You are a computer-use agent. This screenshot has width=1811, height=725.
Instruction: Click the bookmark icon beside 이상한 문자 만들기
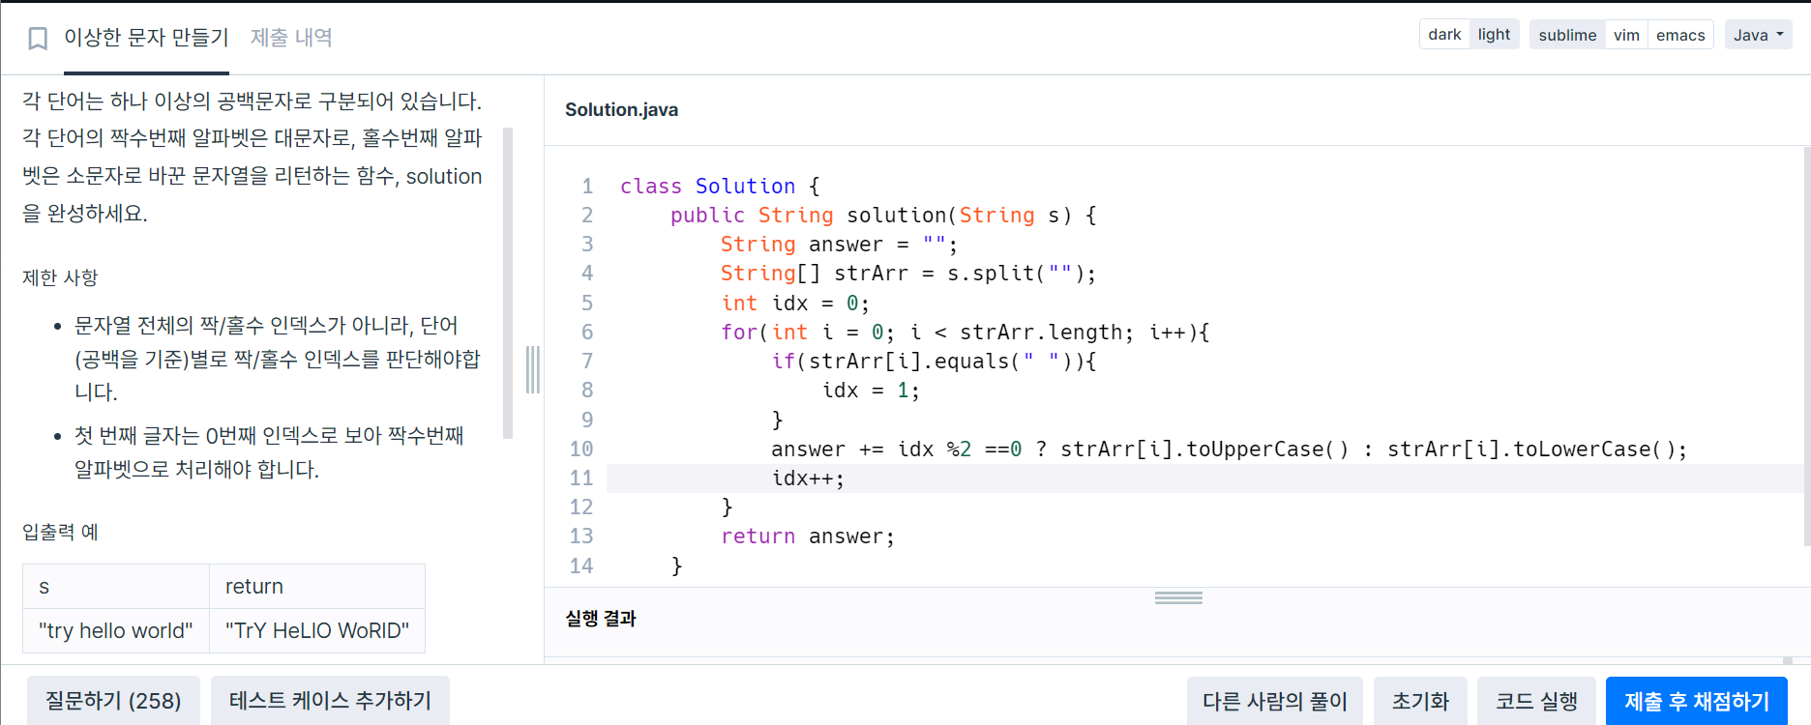point(38,39)
